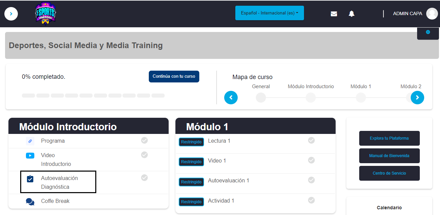Open the course settings gear
This screenshot has height=215, width=440.
(428, 32)
